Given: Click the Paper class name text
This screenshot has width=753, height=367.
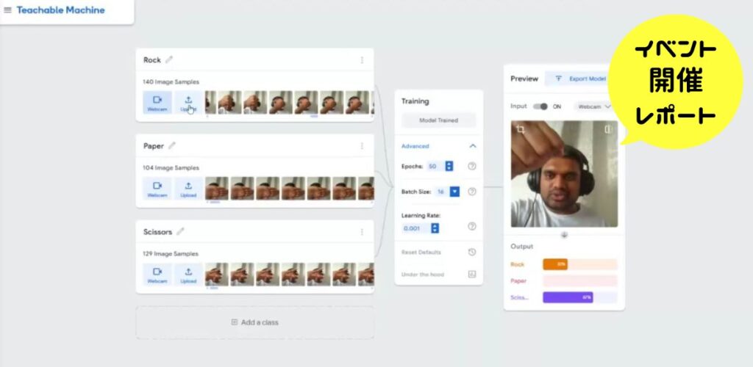Looking at the screenshot, I should pos(153,145).
